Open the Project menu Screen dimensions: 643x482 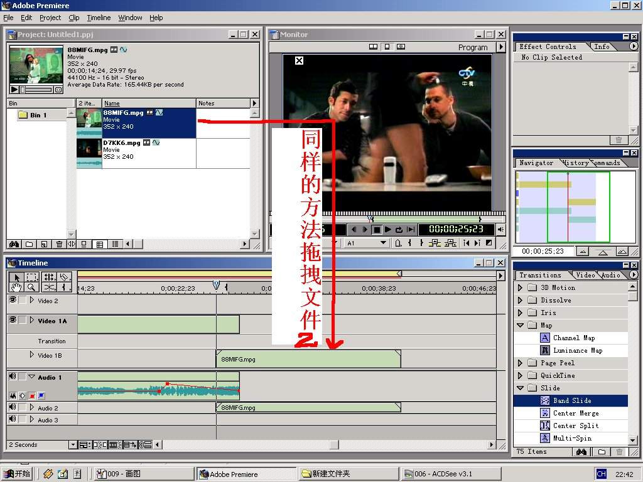[x=50, y=18]
